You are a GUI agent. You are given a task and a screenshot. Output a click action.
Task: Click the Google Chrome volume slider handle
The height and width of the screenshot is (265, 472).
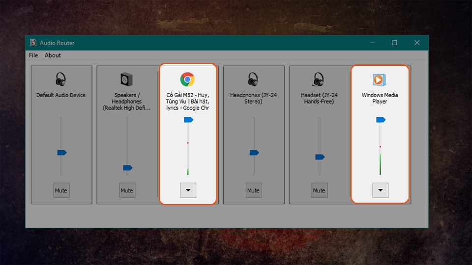(188, 120)
